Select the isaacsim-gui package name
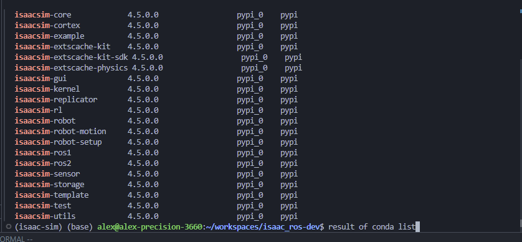The image size is (522, 242). [x=40, y=79]
